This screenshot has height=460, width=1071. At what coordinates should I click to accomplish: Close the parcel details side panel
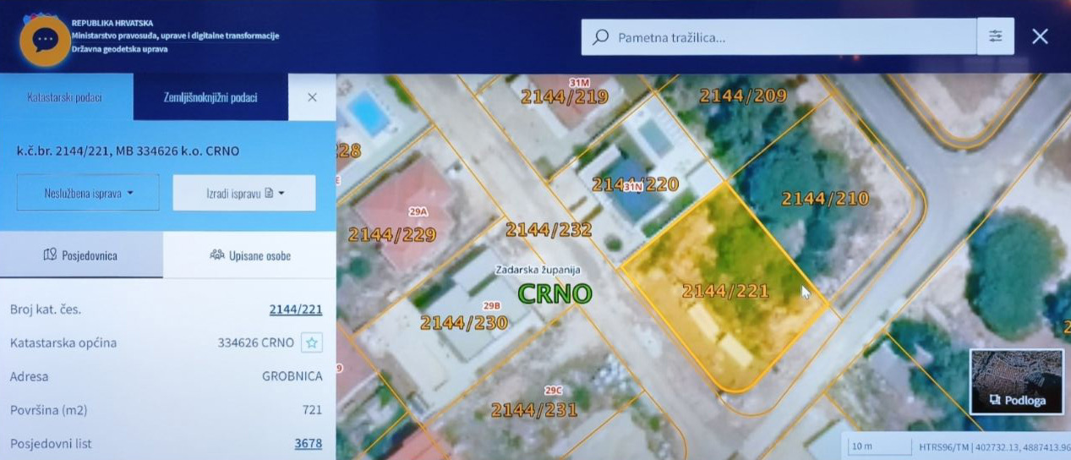[x=312, y=97]
